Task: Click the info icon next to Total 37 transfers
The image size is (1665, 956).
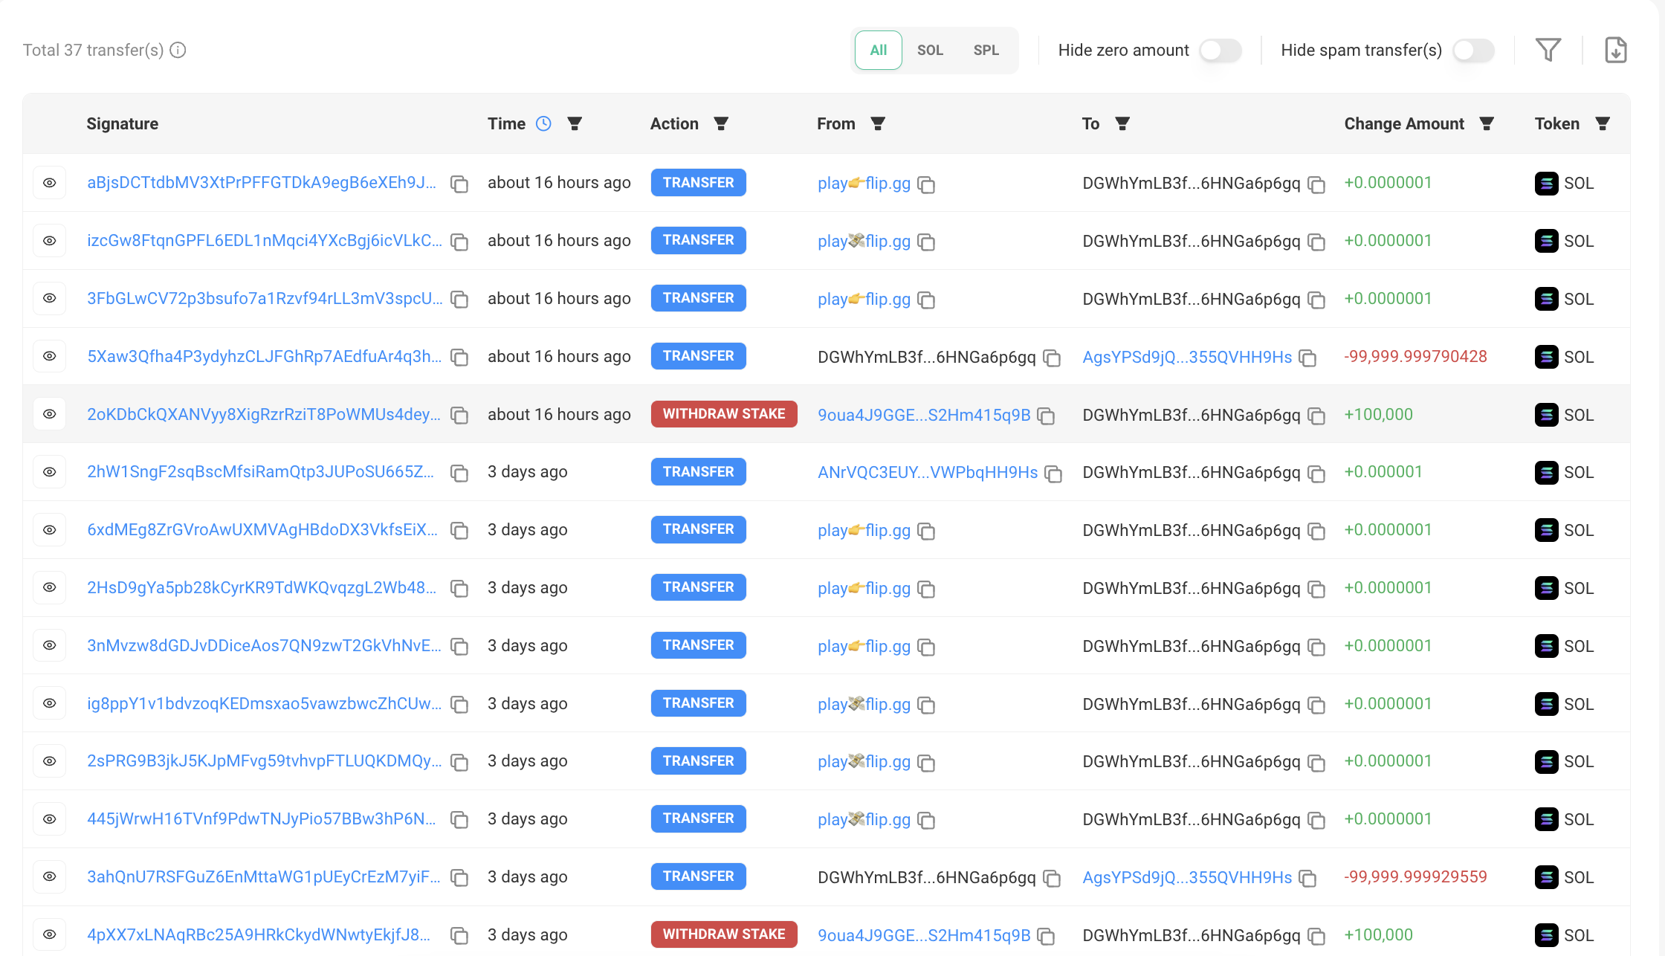Action: click(x=178, y=50)
